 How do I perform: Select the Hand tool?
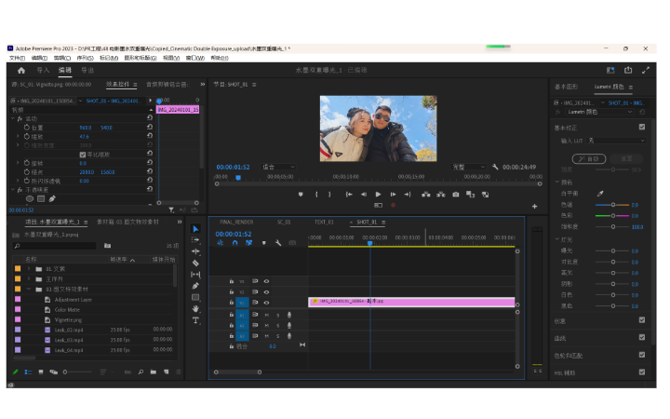pos(195,309)
